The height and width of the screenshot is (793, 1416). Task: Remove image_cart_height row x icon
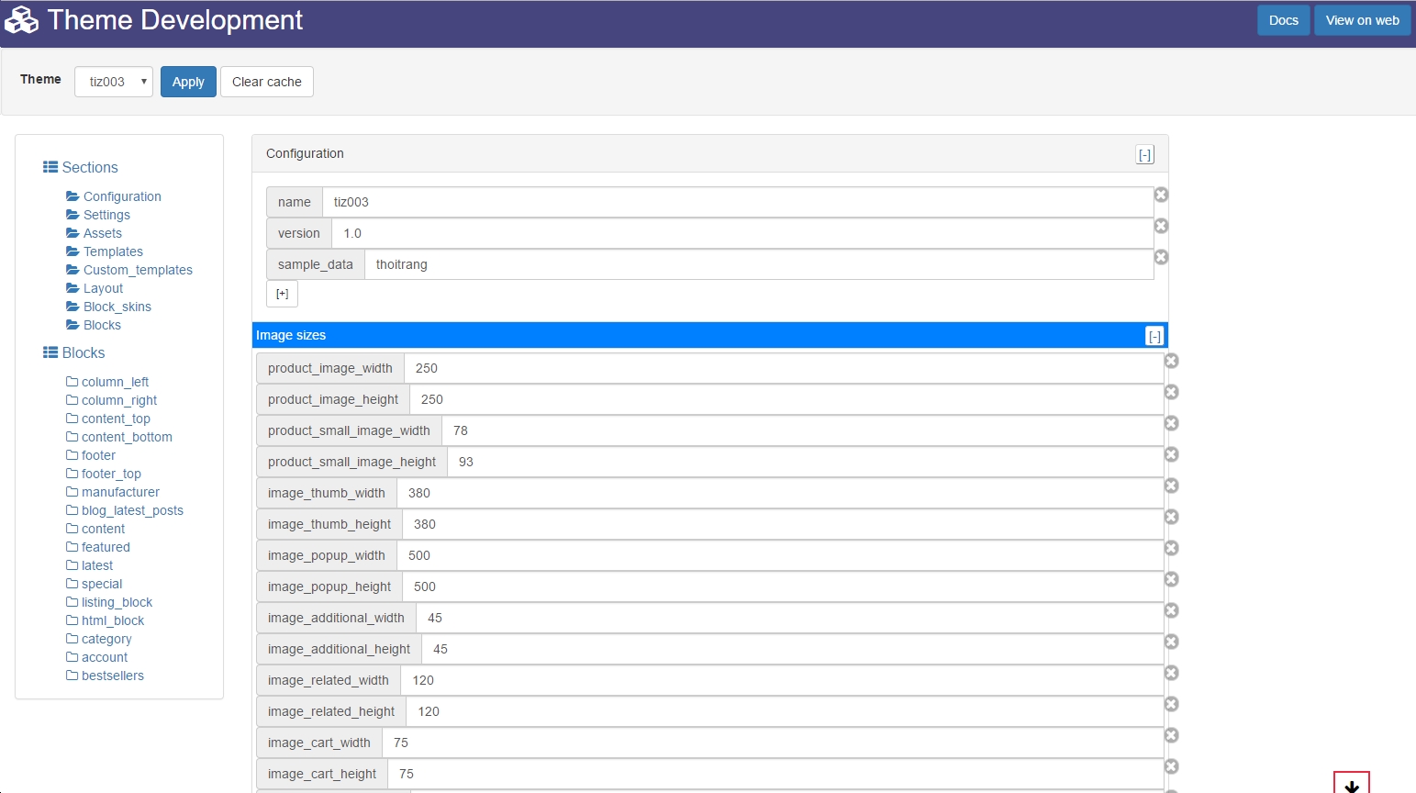click(1171, 766)
